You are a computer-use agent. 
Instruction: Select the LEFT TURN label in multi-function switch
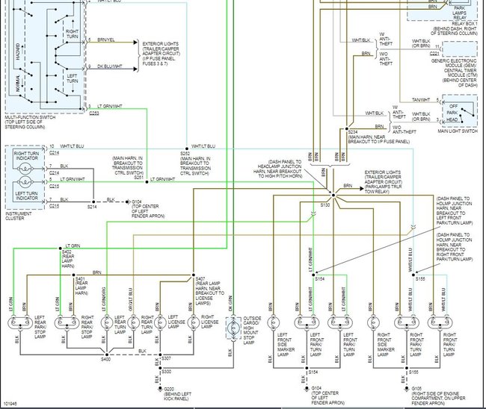(x=73, y=78)
